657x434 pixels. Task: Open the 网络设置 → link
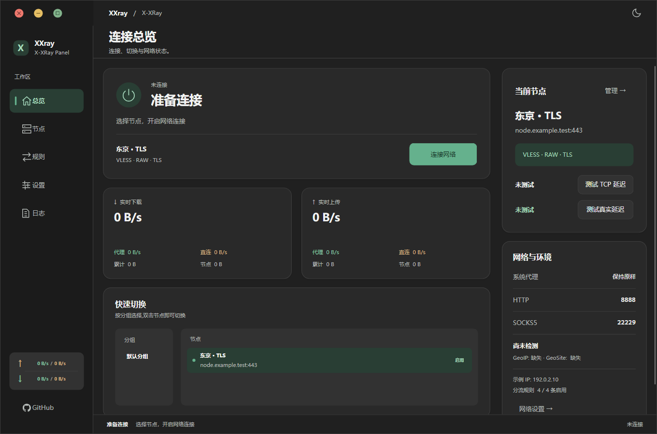click(536, 409)
